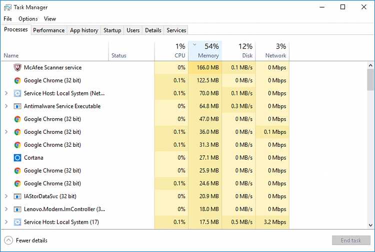Click the Task Manager title bar icon
The image size is (375, 252).
[7, 7]
